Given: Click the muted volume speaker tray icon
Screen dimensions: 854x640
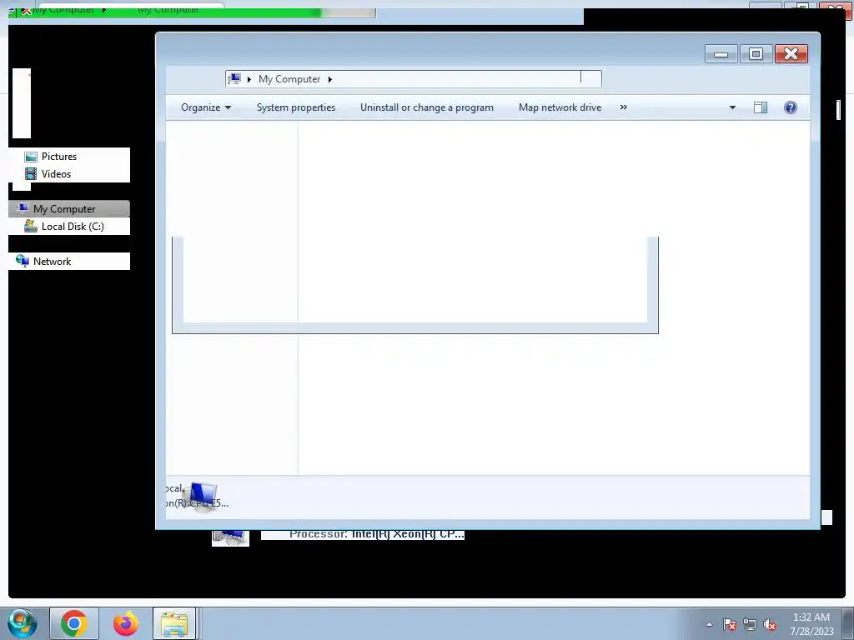Looking at the screenshot, I should tap(770, 625).
